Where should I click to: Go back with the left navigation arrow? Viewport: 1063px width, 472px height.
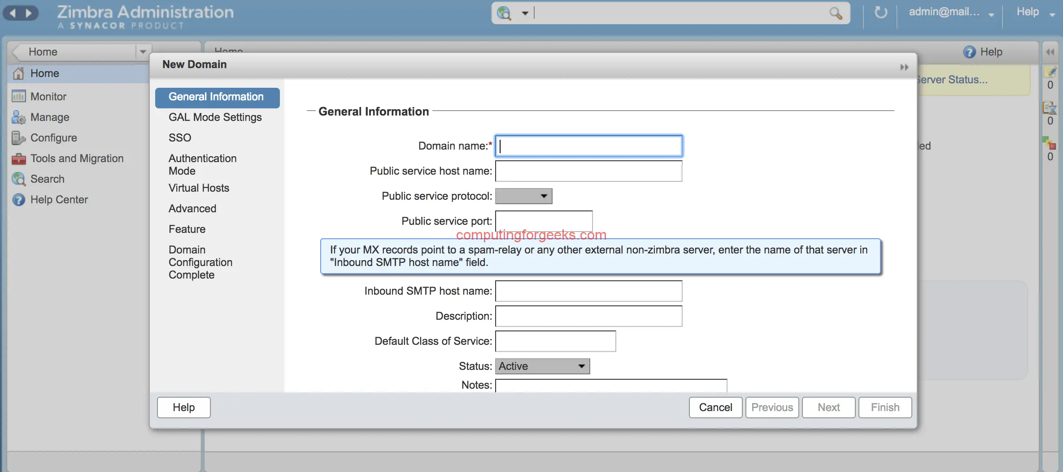13,13
